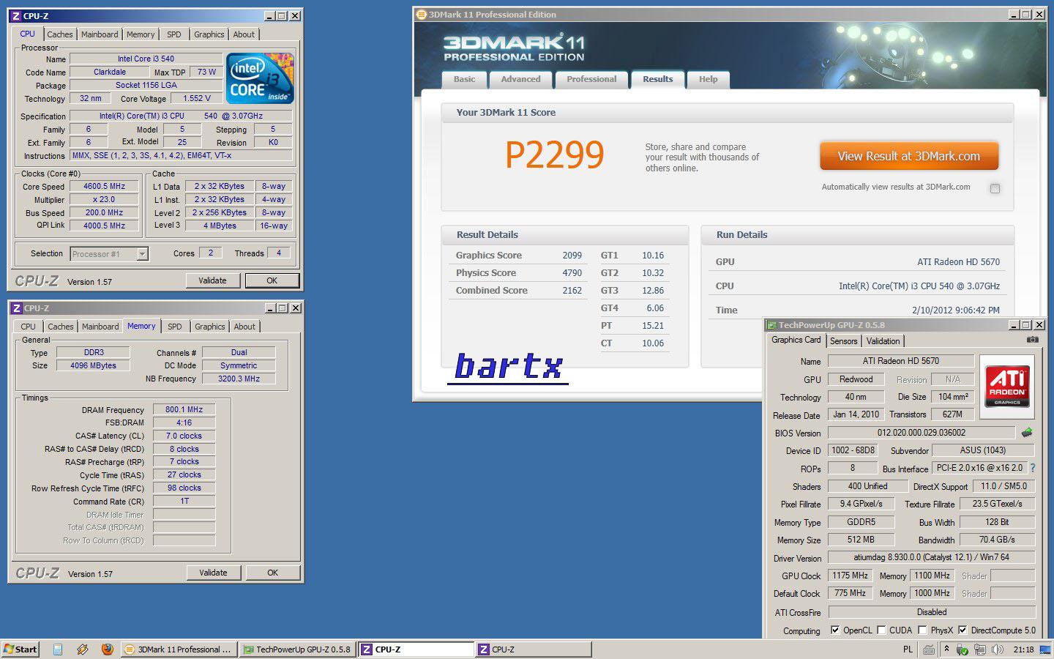Click the Graphics Score value 2099
This screenshot has height=659, width=1054.
click(572, 256)
